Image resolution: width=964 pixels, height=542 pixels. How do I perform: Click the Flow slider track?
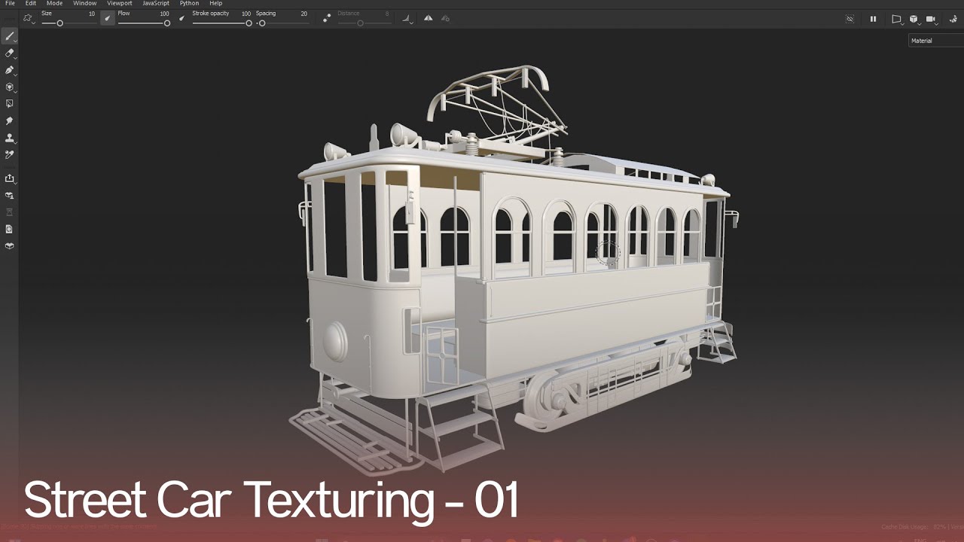144,23
